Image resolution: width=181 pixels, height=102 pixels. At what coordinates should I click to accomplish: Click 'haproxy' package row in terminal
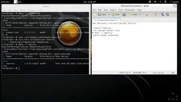45,63
